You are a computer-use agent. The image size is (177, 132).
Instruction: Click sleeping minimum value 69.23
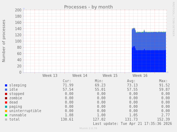coord(100,85)
